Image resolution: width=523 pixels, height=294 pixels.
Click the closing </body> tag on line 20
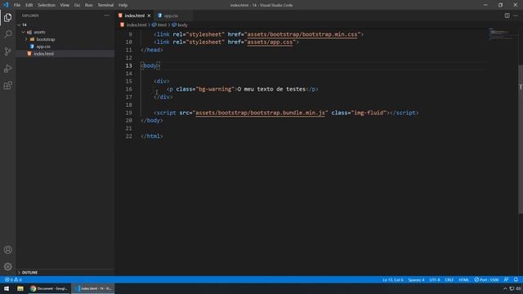coord(152,120)
